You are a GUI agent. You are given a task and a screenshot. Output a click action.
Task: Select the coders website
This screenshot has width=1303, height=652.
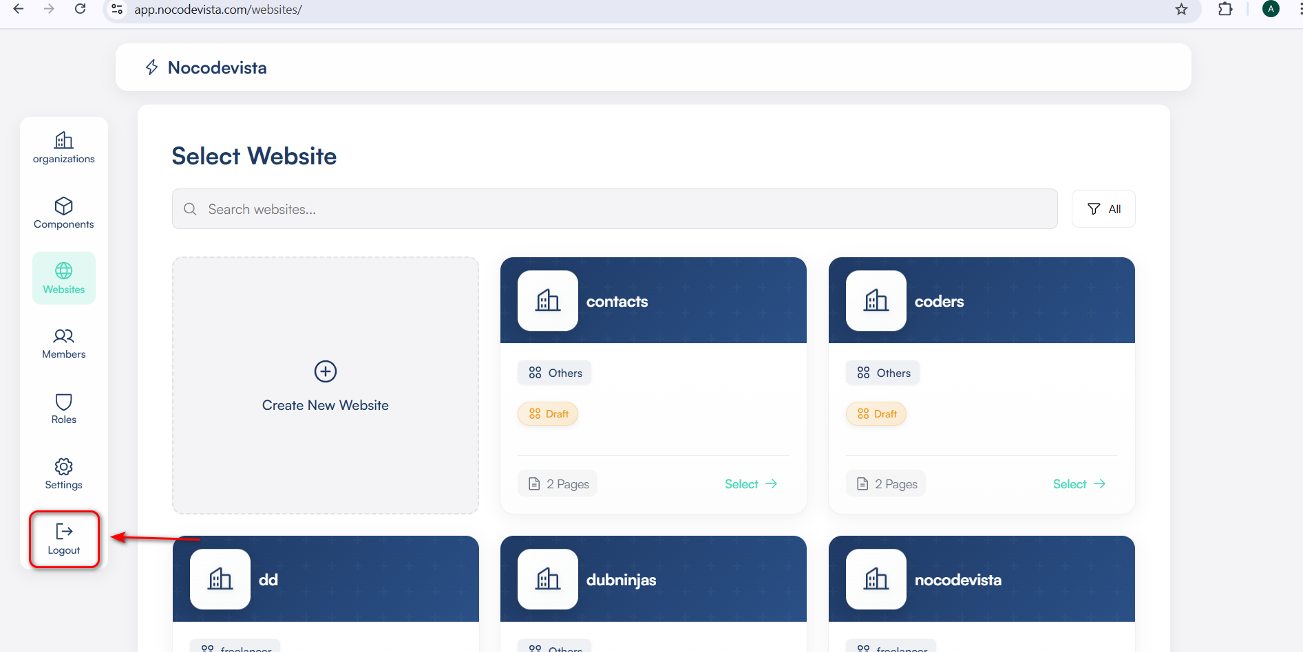coord(1079,484)
